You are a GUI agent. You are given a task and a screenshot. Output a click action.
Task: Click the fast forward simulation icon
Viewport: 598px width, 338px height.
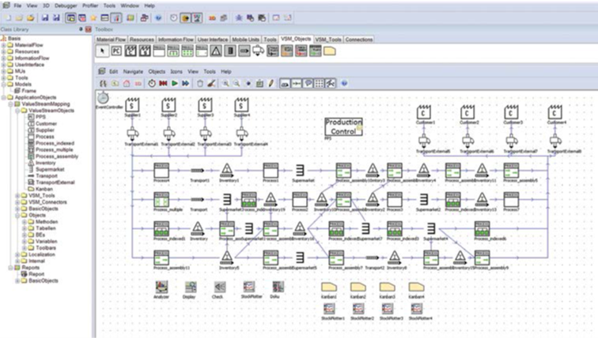click(x=185, y=84)
